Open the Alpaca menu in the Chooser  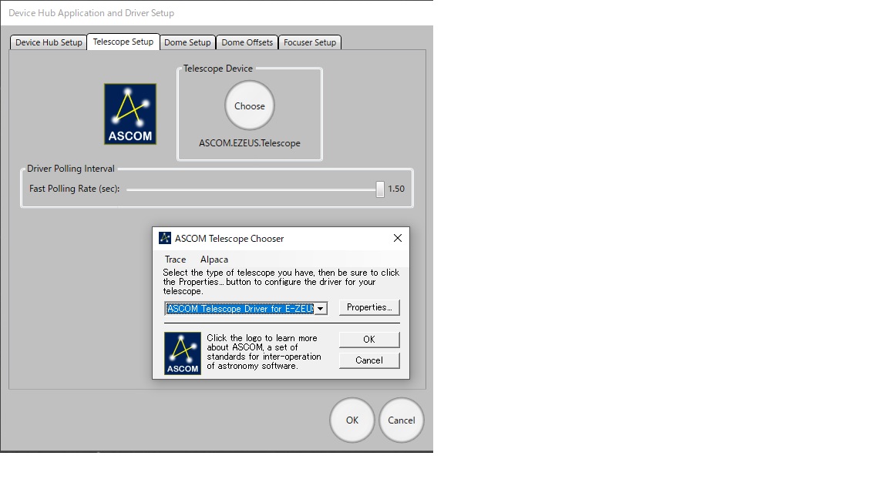[214, 259]
